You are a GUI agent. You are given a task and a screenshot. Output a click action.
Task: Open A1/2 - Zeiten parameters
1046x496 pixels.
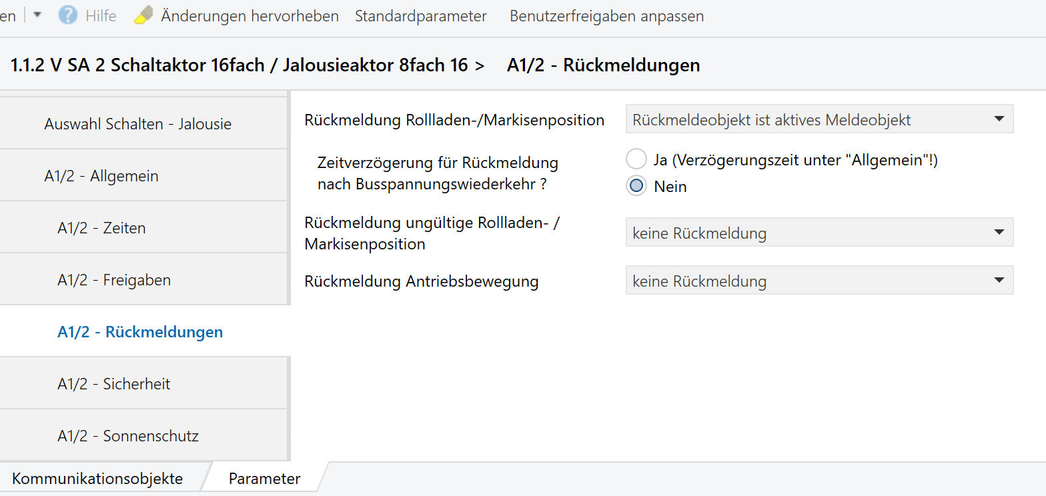point(101,228)
